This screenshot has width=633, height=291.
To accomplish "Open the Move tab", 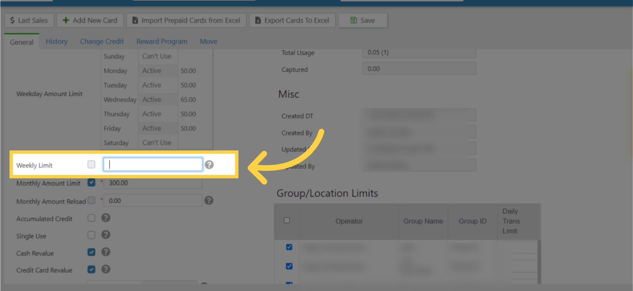I will pos(208,41).
